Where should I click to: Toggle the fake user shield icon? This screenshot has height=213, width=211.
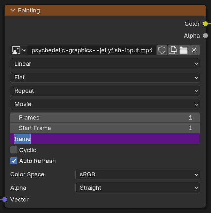162,50
